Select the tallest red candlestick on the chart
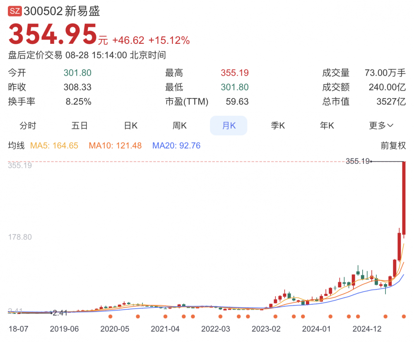 click(404, 198)
